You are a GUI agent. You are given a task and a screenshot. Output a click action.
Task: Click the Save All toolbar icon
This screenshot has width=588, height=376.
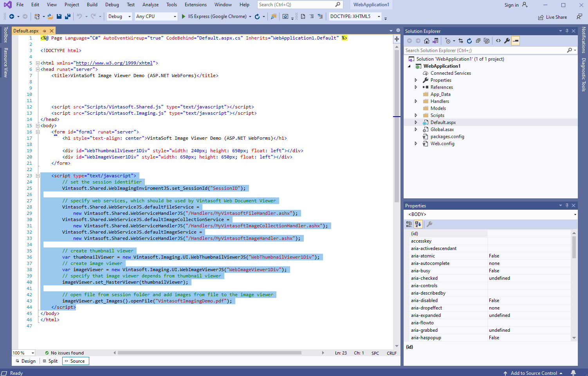[x=67, y=16]
